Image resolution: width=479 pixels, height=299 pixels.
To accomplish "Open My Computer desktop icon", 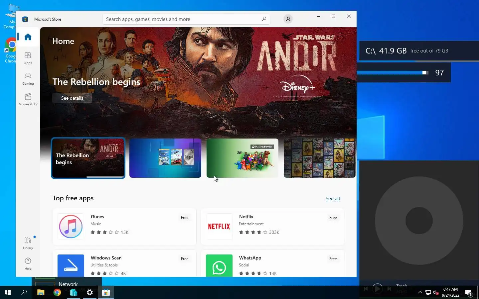I will [x=11, y=16].
